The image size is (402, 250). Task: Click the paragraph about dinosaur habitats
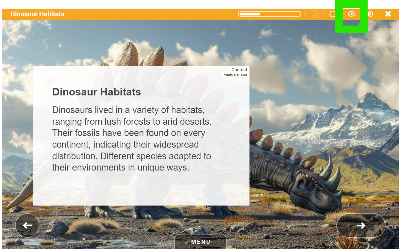tap(132, 139)
